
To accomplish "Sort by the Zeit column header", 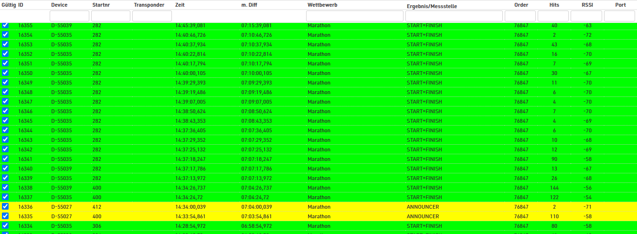I will click(x=180, y=5).
